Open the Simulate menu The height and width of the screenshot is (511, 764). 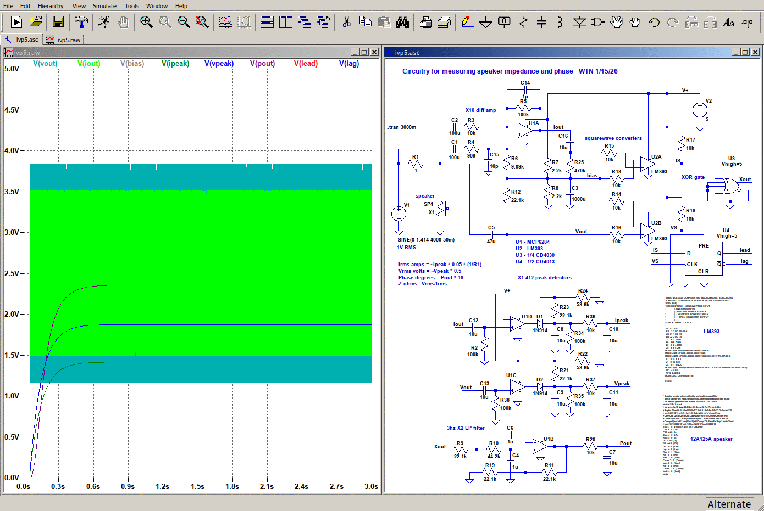point(104,6)
